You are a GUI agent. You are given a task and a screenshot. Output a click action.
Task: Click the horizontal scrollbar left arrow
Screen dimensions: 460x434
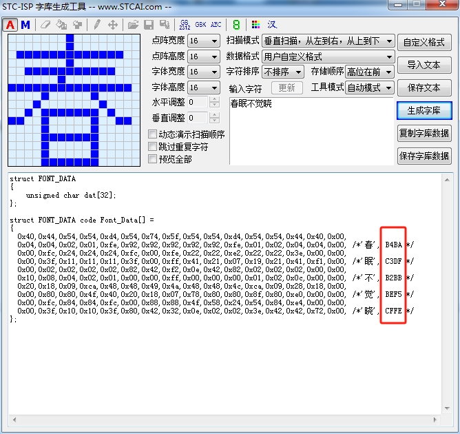pos(14,420)
